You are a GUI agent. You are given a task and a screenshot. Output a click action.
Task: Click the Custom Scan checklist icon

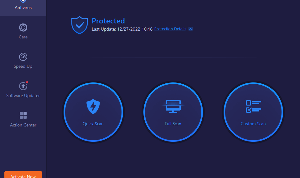point(253,106)
